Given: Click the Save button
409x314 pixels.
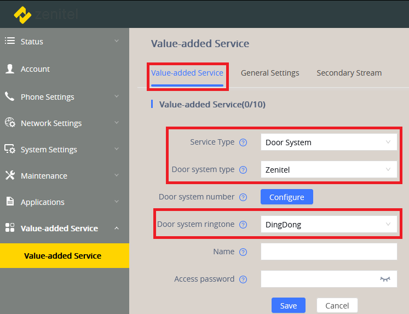Looking at the screenshot, I should [288, 306].
